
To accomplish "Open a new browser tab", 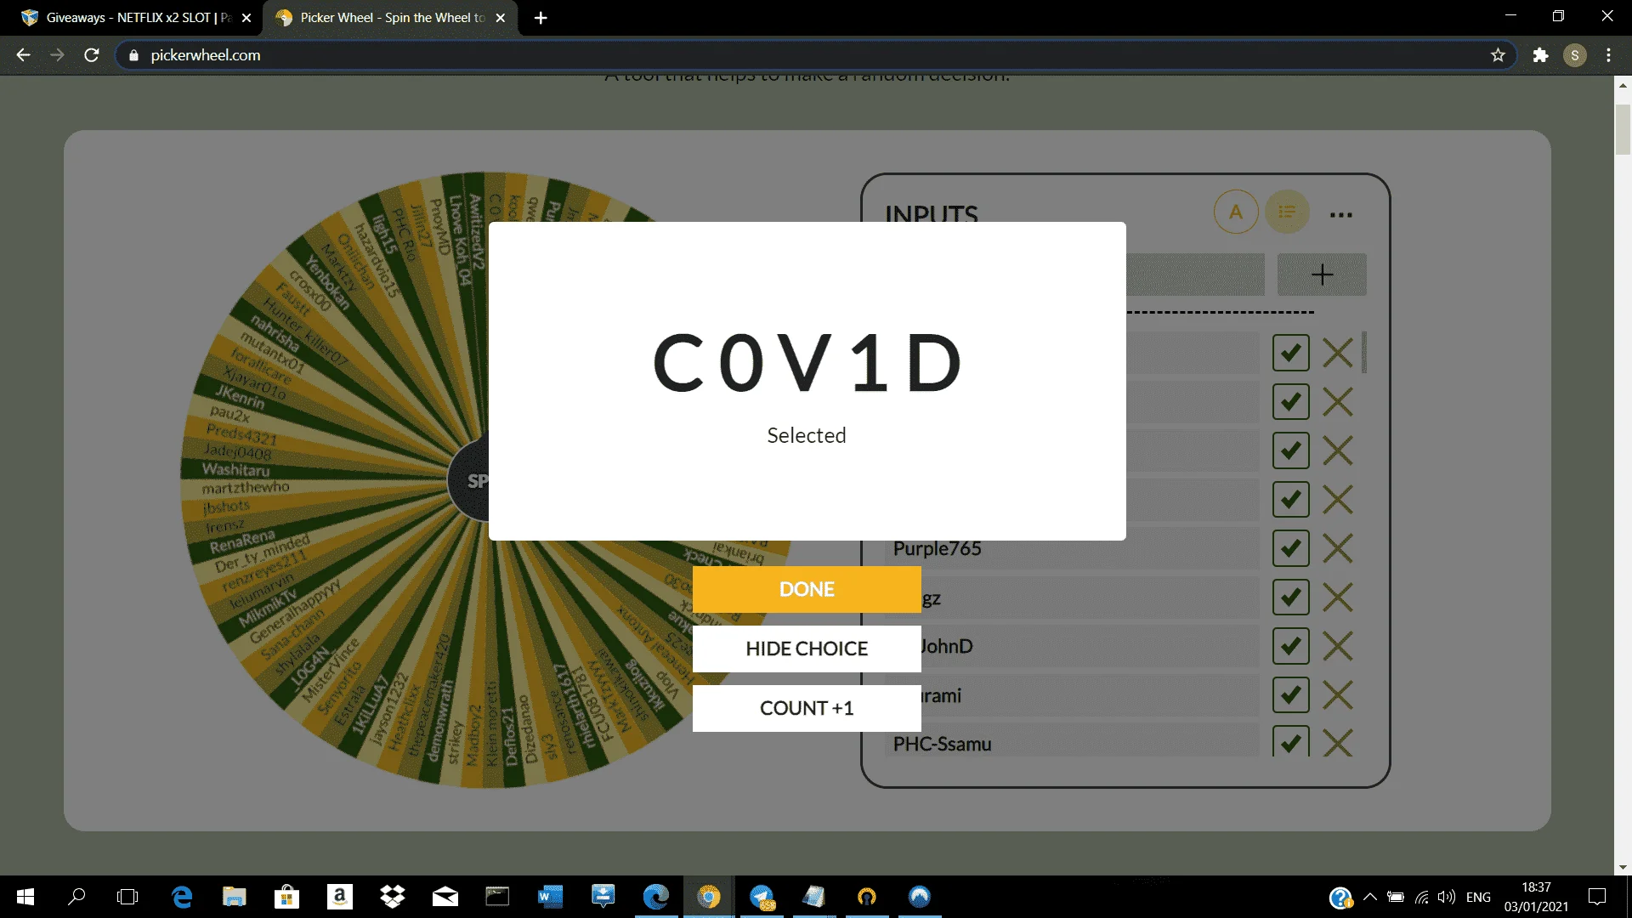I will click(x=541, y=18).
